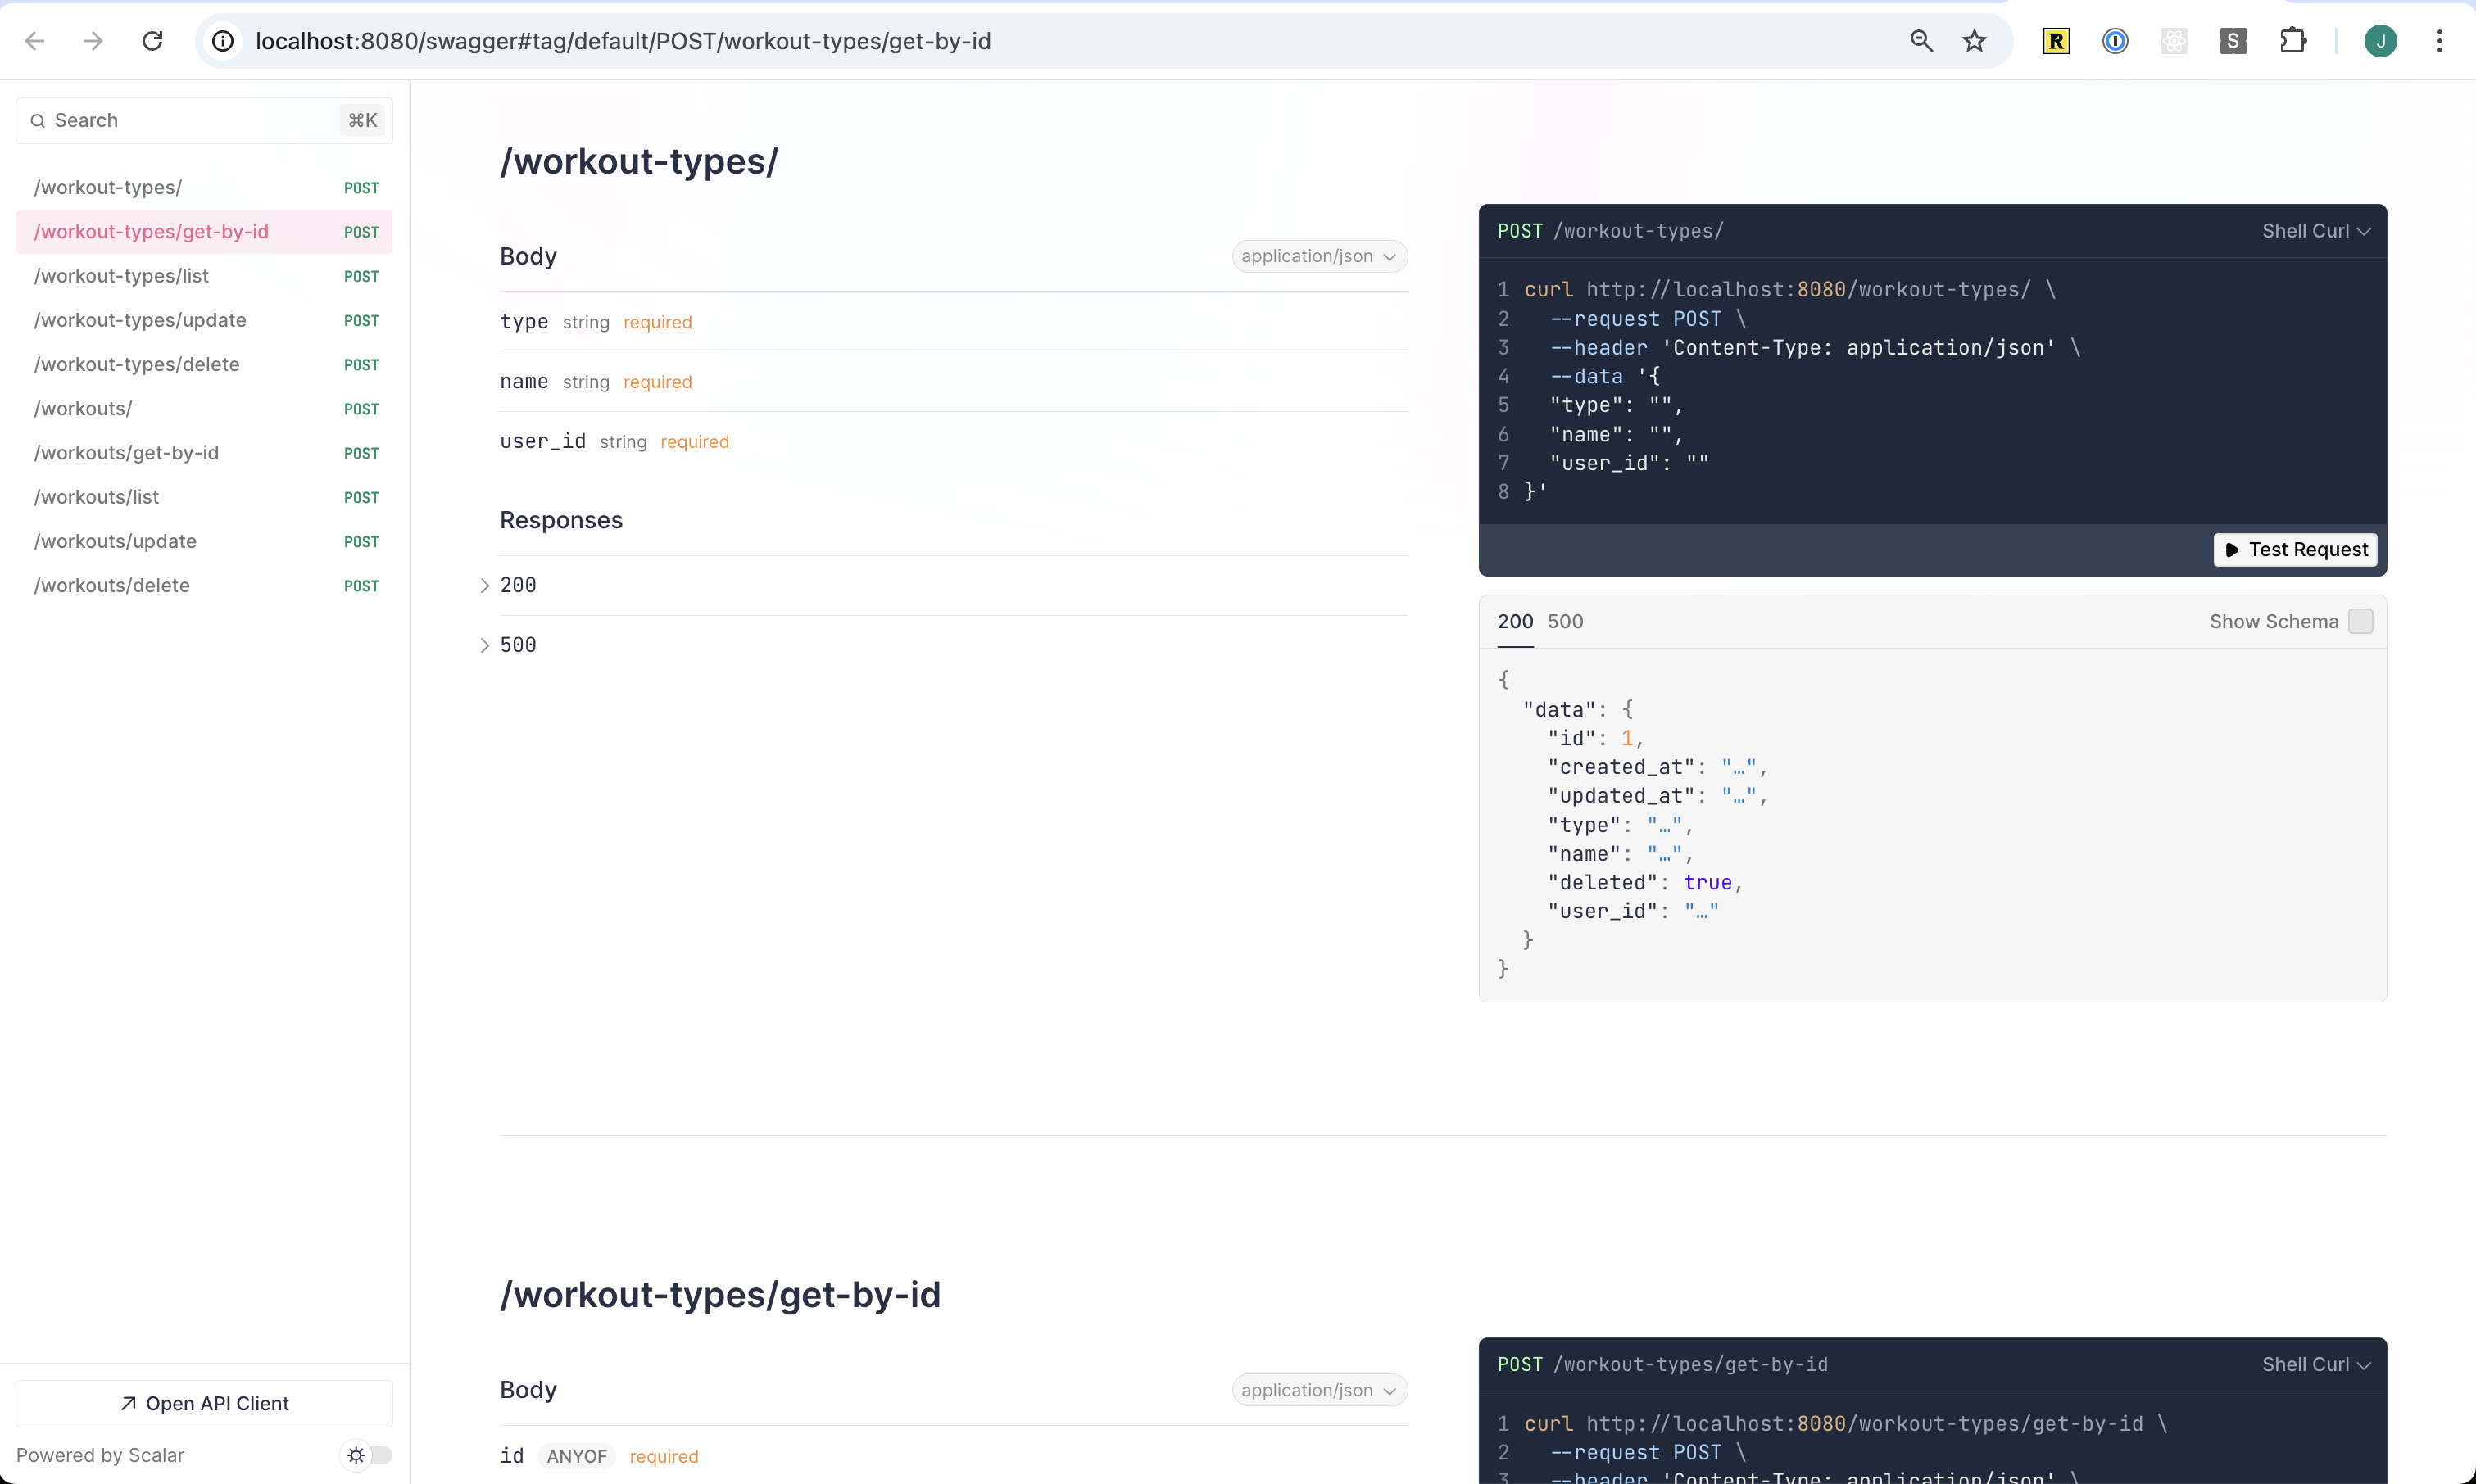The width and height of the screenshot is (2476, 1484).
Task: Enable the Show Schema toggle
Action: (2361, 621)
